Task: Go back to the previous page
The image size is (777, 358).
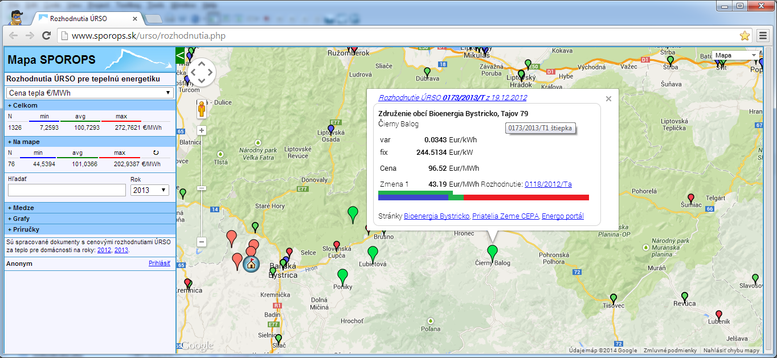Action: pyautogui.click(x=14, y=36)
